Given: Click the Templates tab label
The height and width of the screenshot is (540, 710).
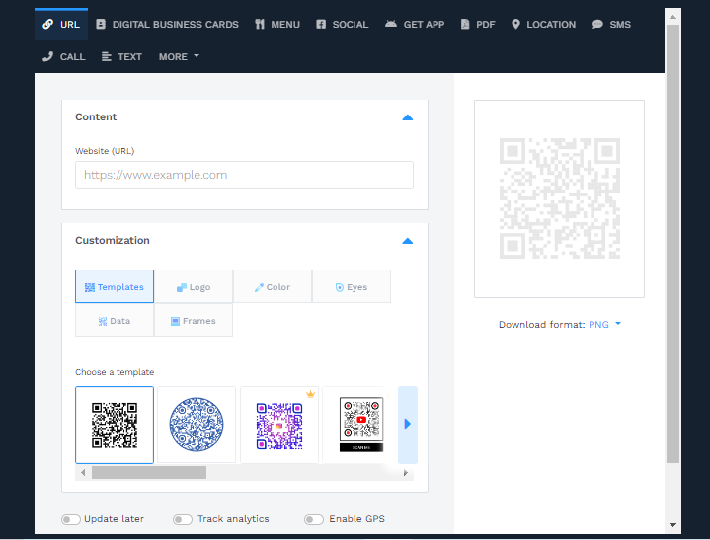Looking at the screenshot, I should coord(120,287).
